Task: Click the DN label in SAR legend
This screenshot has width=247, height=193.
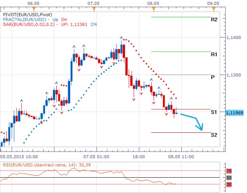Action: (94, 25)
